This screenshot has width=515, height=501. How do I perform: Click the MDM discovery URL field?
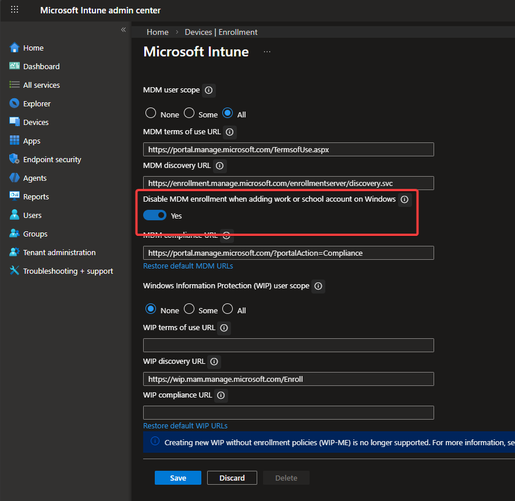click(288, 183)
